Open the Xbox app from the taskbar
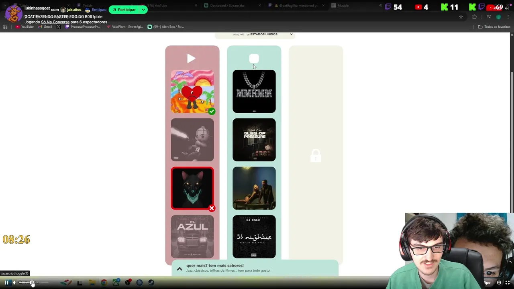Screen dimensions: 514x289 coord(116,283)
